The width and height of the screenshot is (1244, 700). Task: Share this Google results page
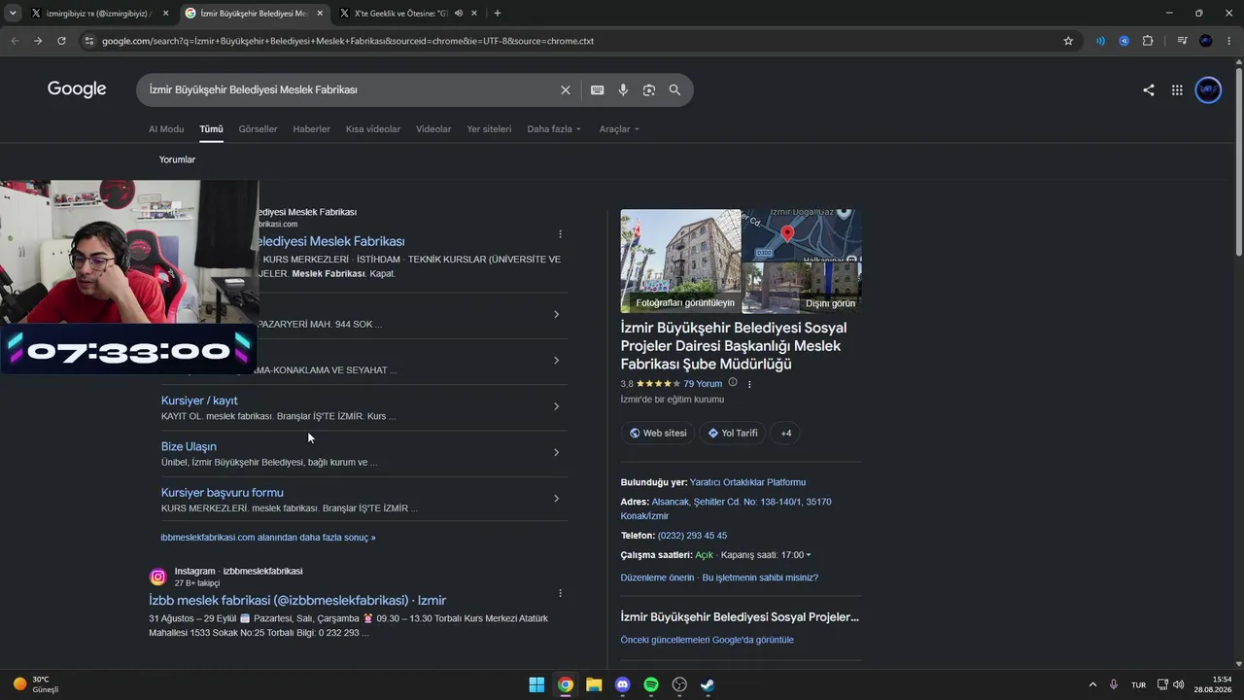pos(1149,90)
